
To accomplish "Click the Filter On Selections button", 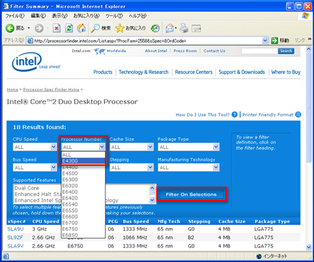I will pyautogui.click(x=191, y=194).
